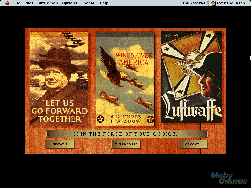The width and height of the screenshot is (251, 188).
Task: Select the Churchill 'Let Us Go Forward Together' poster
Action: [59, 79]
